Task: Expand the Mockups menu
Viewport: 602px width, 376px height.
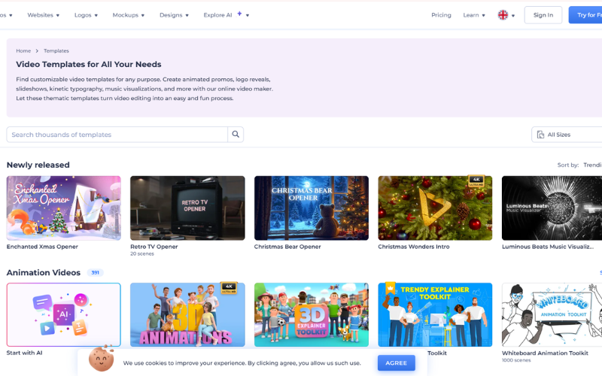Action: [128, 15]
